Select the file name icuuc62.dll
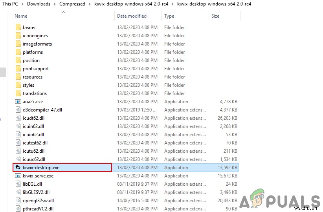The image size is (323, 212). [x=34, y=159]
